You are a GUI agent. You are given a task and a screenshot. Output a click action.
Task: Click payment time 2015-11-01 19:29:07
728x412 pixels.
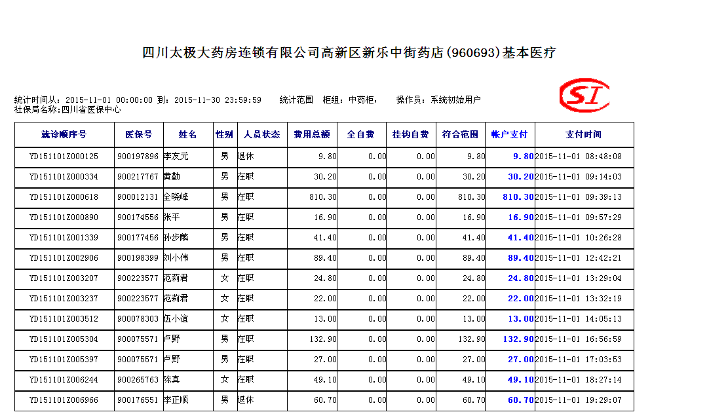coord(579,400)
